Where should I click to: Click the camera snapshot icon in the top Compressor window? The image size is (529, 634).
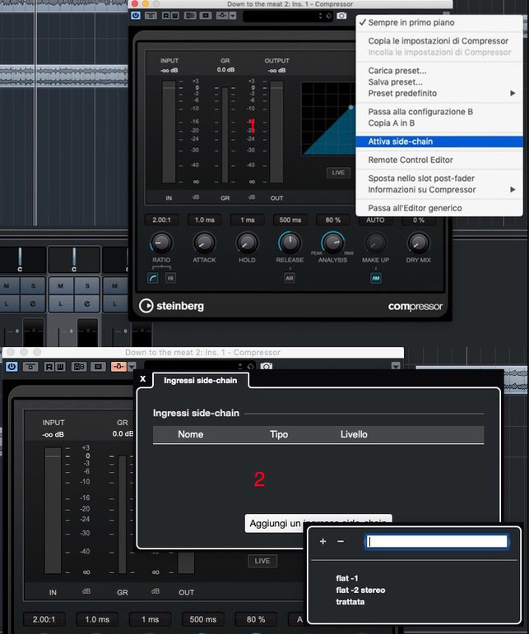tap(341, 16)
